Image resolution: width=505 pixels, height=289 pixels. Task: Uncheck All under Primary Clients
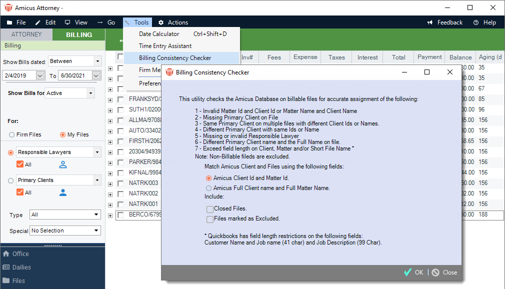click(20, 192)
